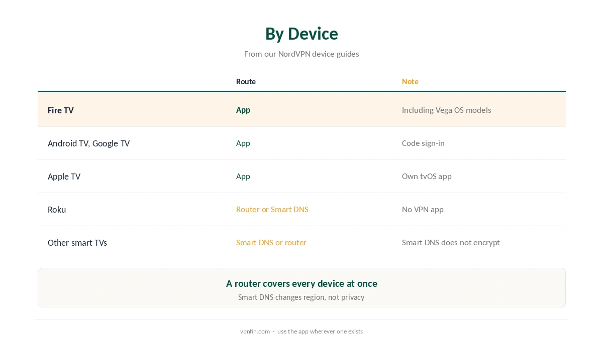Click the 'Other smart TVs' device cell

click(x=77, y=243)
